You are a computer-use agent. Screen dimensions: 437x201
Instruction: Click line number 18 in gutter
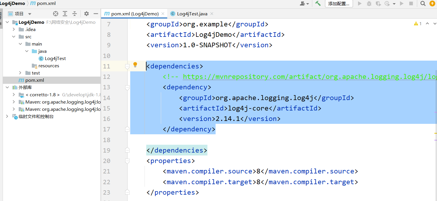pos(107,140)
